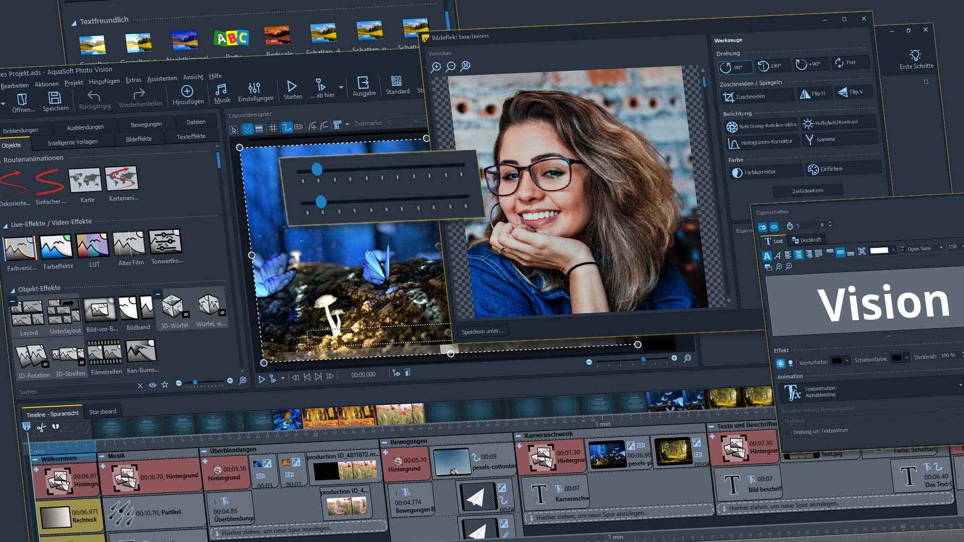Screen dimensions: 964x542
Task: Click the Erste Schritte lightbulb icon
Action: click(915, 55)
